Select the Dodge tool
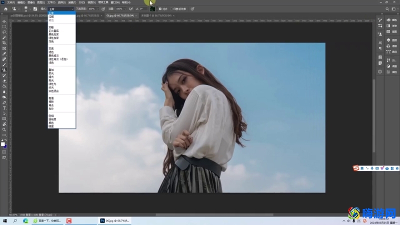This screenshot has width=400, height=225. coord(4,97)
